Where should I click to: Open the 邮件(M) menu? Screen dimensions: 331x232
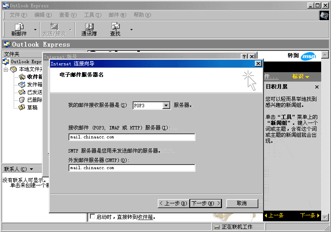[x=117, y=15]
